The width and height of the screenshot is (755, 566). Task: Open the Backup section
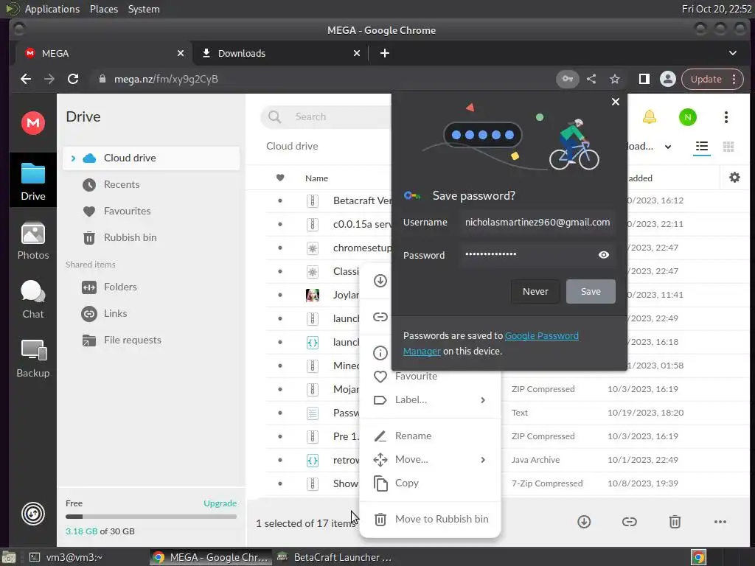32,359
